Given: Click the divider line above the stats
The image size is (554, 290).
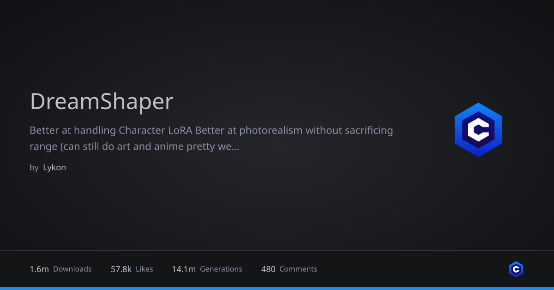Looking at the screenshot, I should pyautogui.click(x=277, y=251).
